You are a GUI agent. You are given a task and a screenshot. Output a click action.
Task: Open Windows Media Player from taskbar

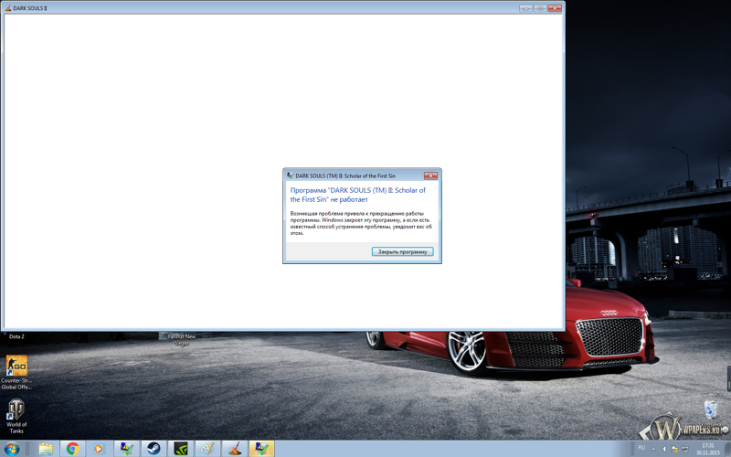click(x=99, y=449)
